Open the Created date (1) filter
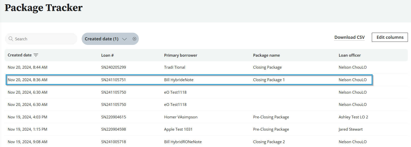This screenshot has width=411, height=147. [102, 39]
